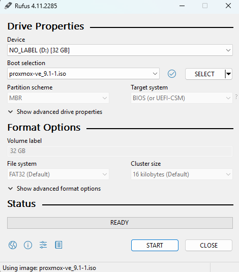Open the Boot selection dropdown
The width and height of the screenshot is (239, 272).
83,74
